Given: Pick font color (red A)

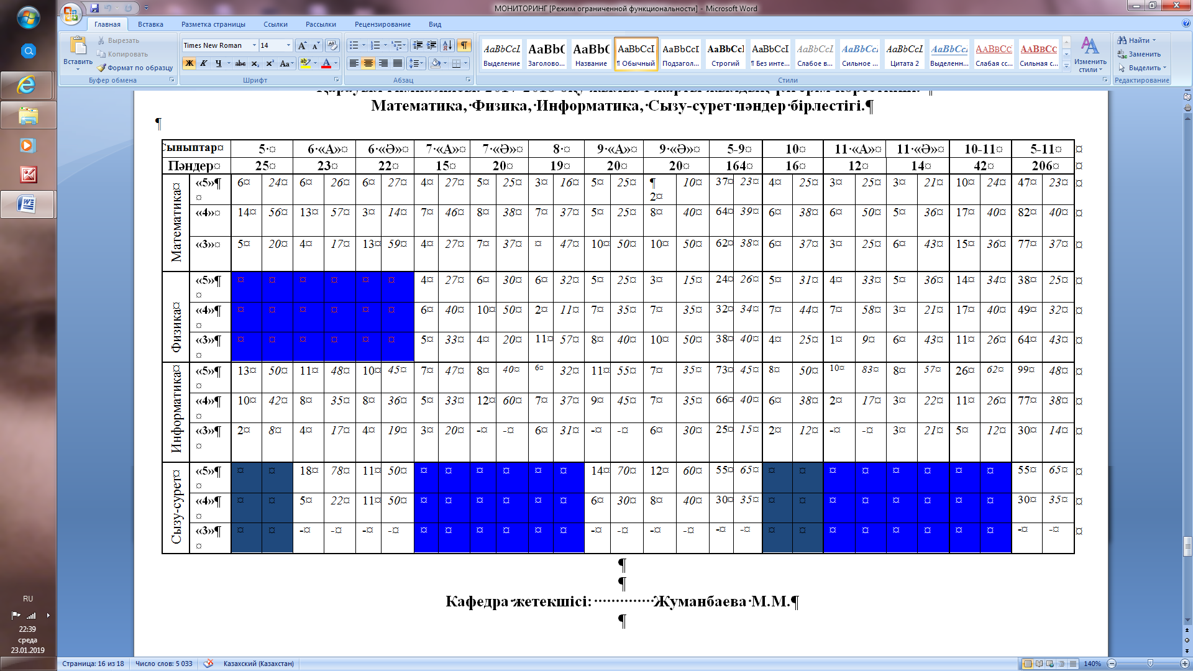Looking at the screenshot, I should coord(326,63).
